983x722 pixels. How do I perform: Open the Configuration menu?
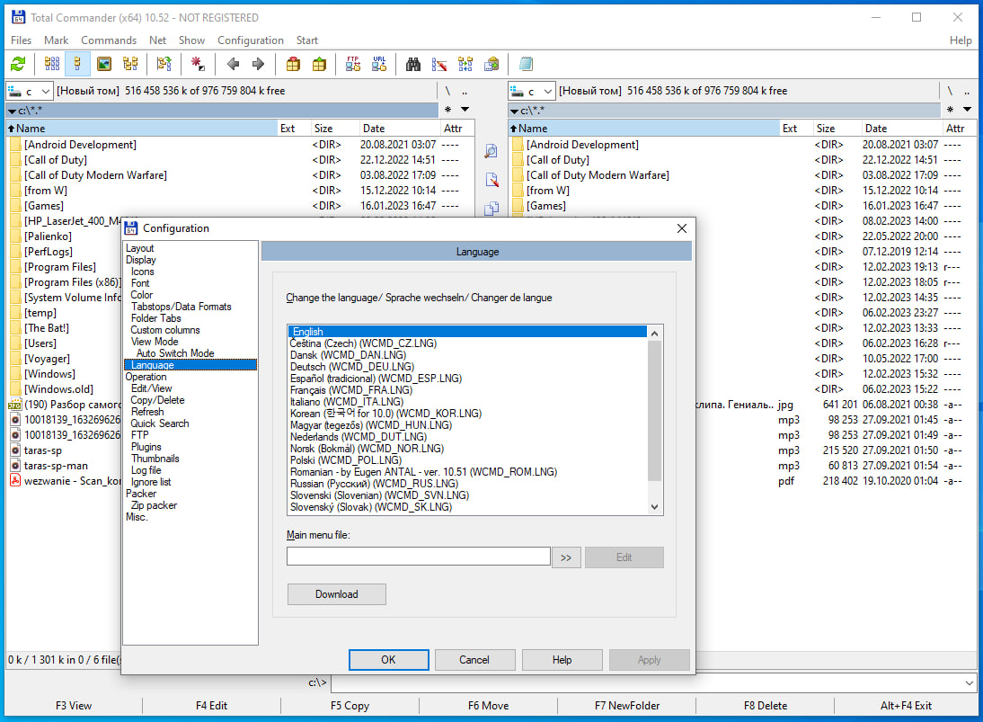pos(250,40)
